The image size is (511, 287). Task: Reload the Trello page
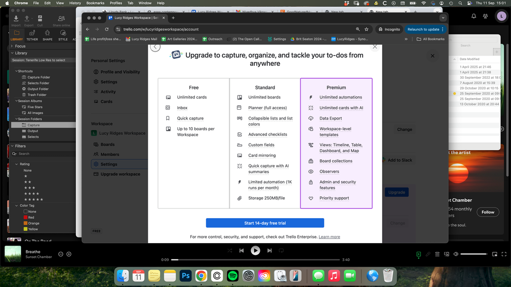[106, 29]
